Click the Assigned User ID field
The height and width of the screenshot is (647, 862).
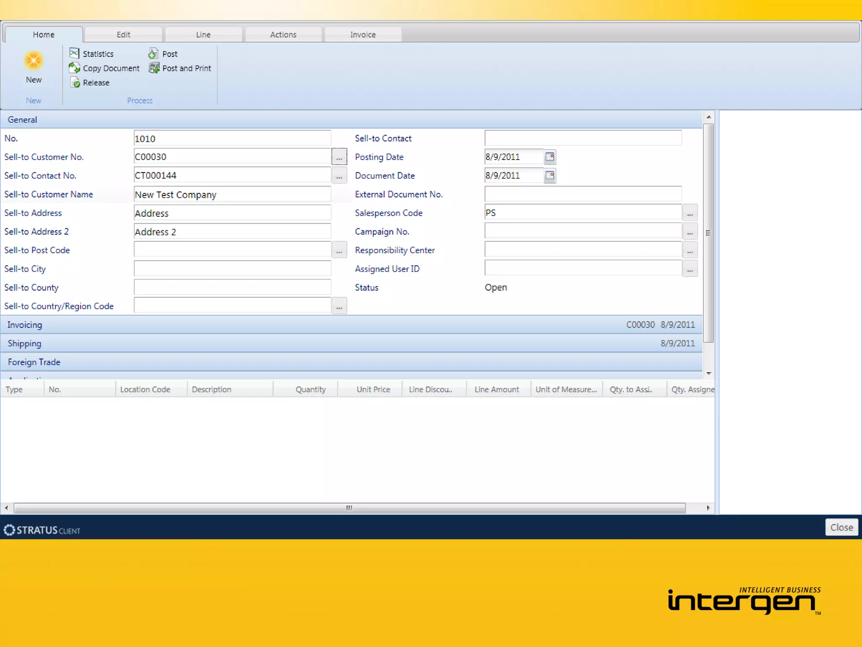tap(583, 269)
